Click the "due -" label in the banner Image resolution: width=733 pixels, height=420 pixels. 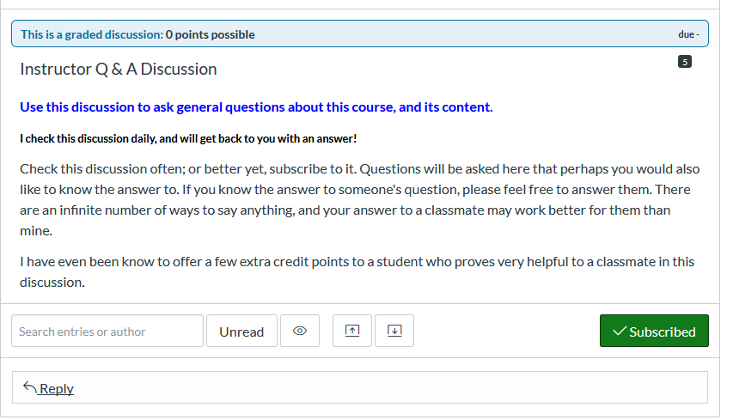[x=688, y=34]
